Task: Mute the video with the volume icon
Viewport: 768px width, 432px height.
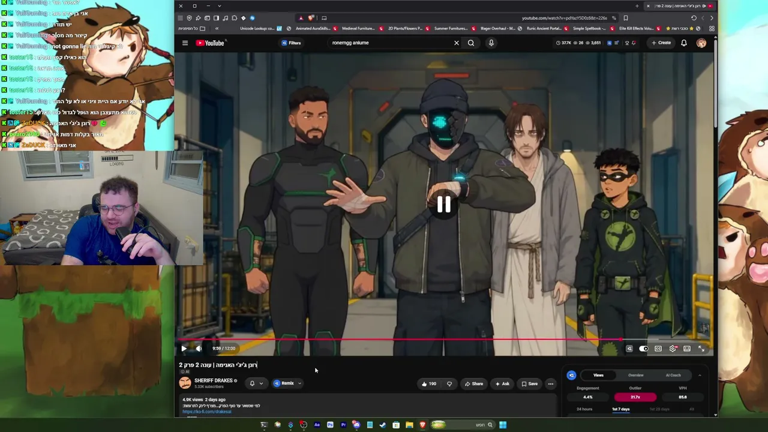Action: point(199,349)
